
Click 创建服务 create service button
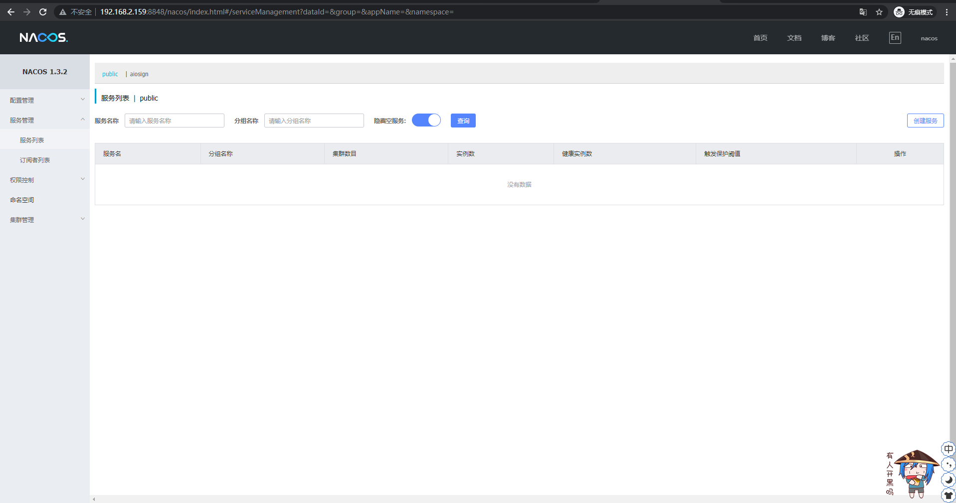pyautogui.click(x=925, y=121)
